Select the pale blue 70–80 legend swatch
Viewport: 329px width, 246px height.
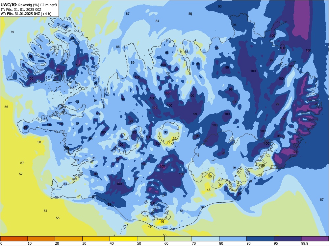coord(205,239)
